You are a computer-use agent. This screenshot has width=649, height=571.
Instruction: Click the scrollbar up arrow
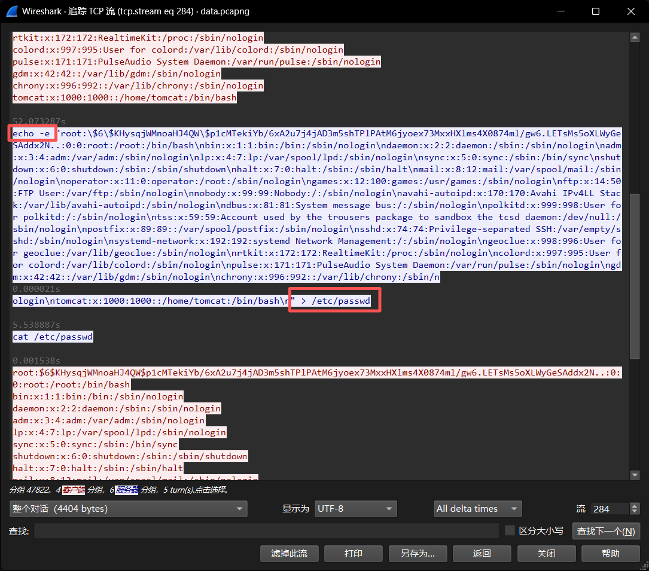tap(635, 38)
